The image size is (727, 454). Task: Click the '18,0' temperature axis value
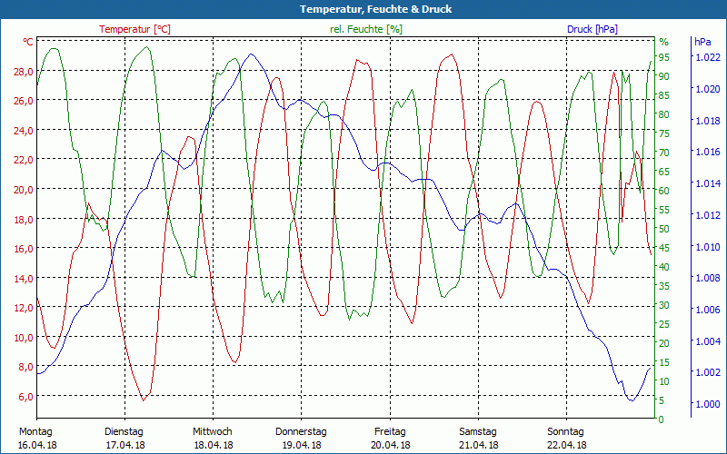pyautogui.click(x=24, y=219)
